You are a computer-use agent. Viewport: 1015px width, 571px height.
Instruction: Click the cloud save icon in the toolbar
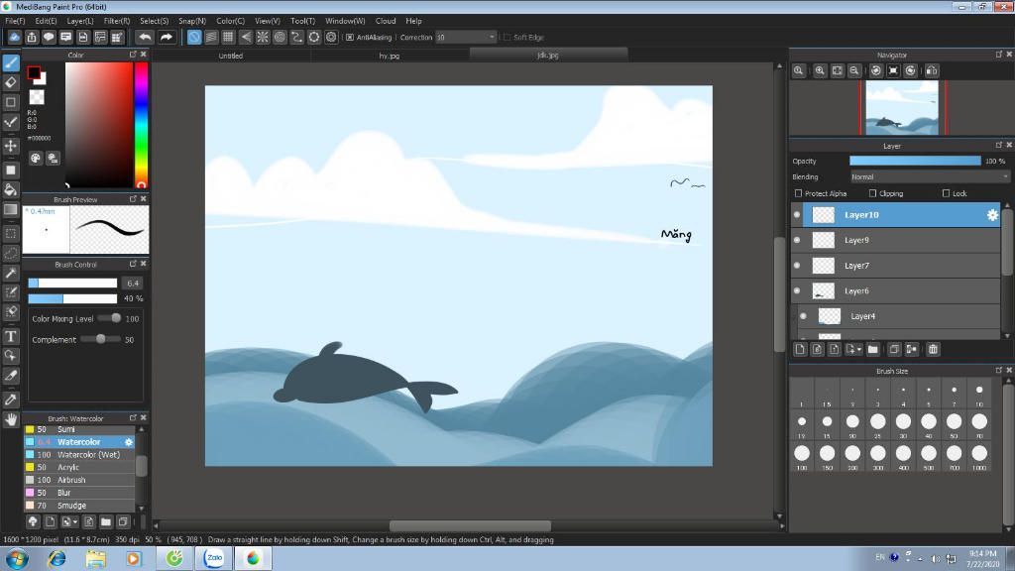(x=14, y=37)
